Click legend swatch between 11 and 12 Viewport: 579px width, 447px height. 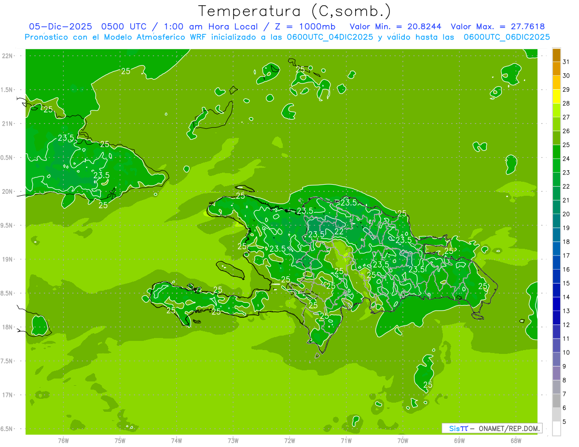[556, 332]
